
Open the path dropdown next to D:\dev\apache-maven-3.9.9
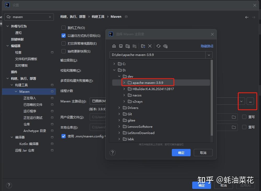[209, 55]
